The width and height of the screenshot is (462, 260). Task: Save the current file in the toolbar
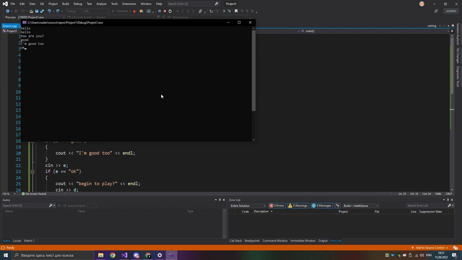(x=37, y=11)
